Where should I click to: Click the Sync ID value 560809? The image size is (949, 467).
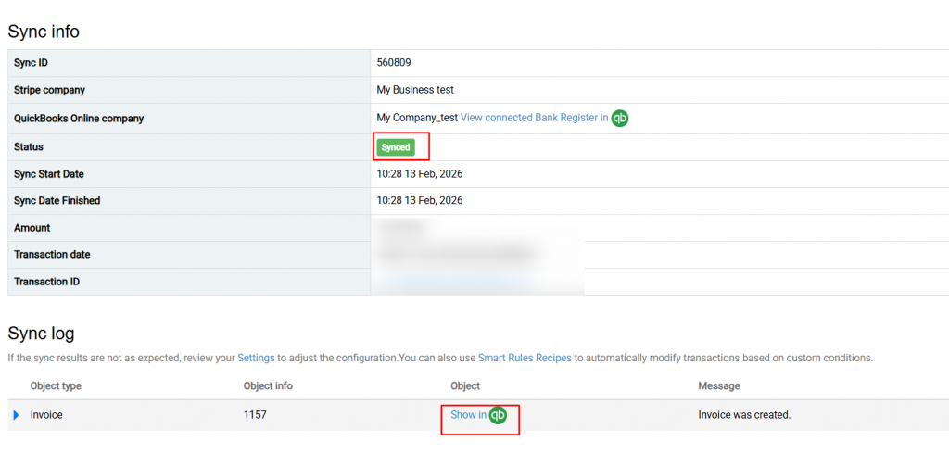(394, 62)
